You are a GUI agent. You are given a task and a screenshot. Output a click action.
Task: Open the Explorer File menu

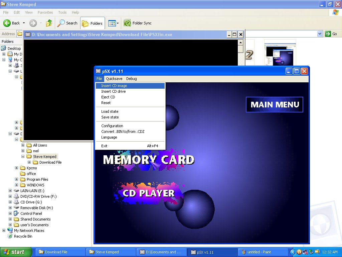pos(6,12)
